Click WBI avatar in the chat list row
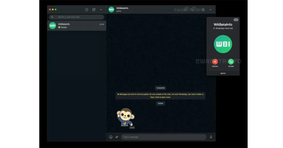Screen dimensions: 283x148 52,26
